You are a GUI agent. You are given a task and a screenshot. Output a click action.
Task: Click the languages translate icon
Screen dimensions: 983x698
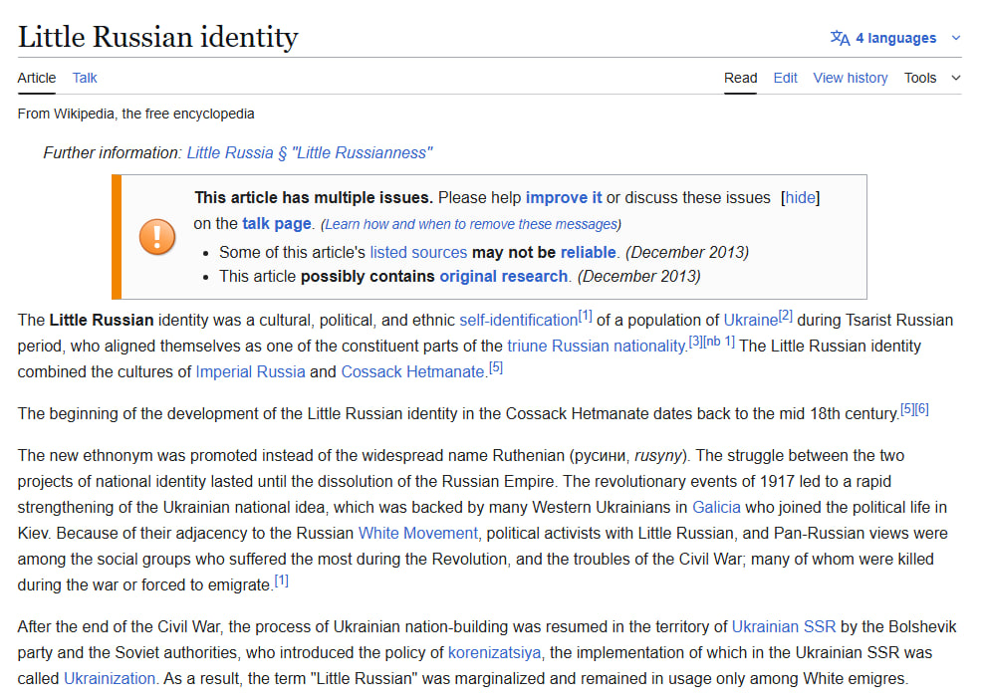(840, 38)
